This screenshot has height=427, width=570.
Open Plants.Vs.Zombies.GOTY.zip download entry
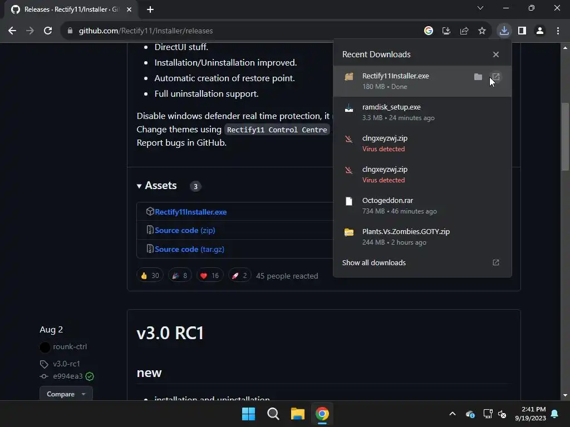[422, 237]
